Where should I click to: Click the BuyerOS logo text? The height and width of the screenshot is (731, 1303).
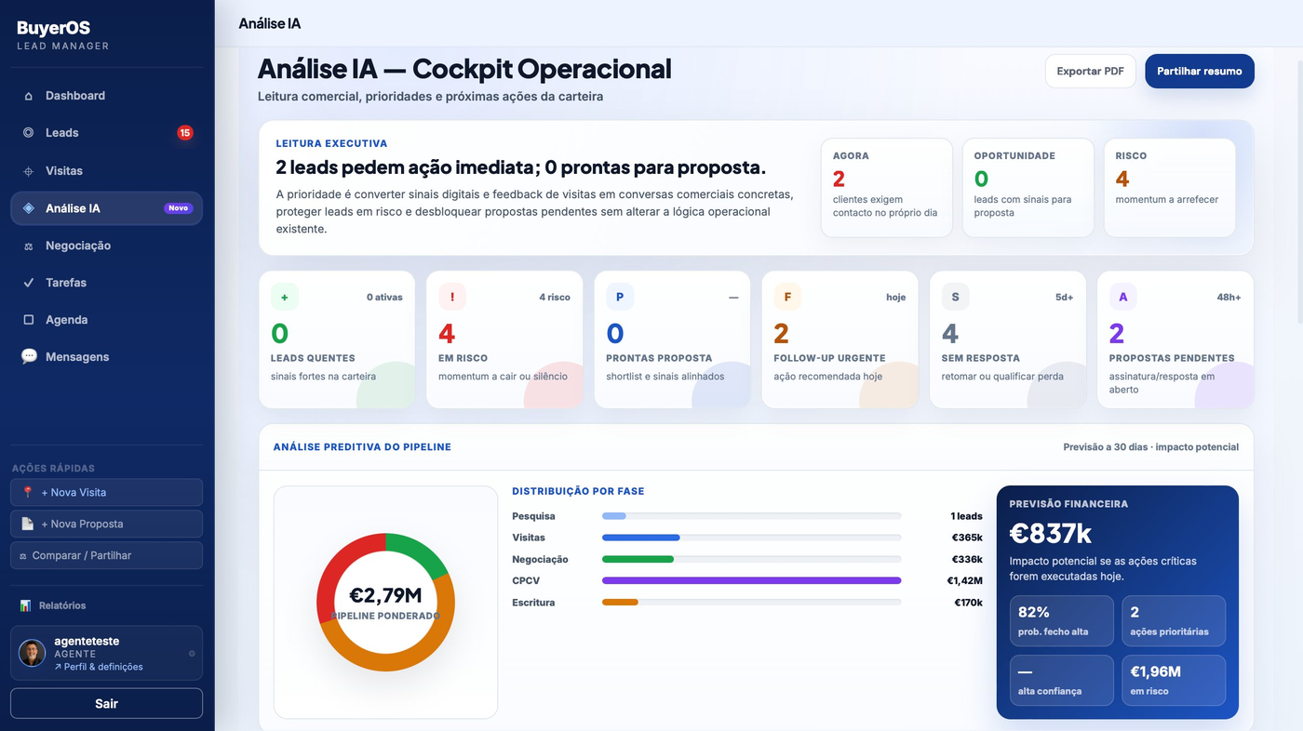53,29
